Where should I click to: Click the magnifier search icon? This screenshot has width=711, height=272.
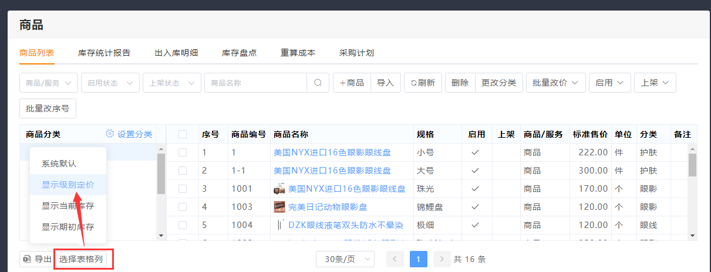pos(318,83)
